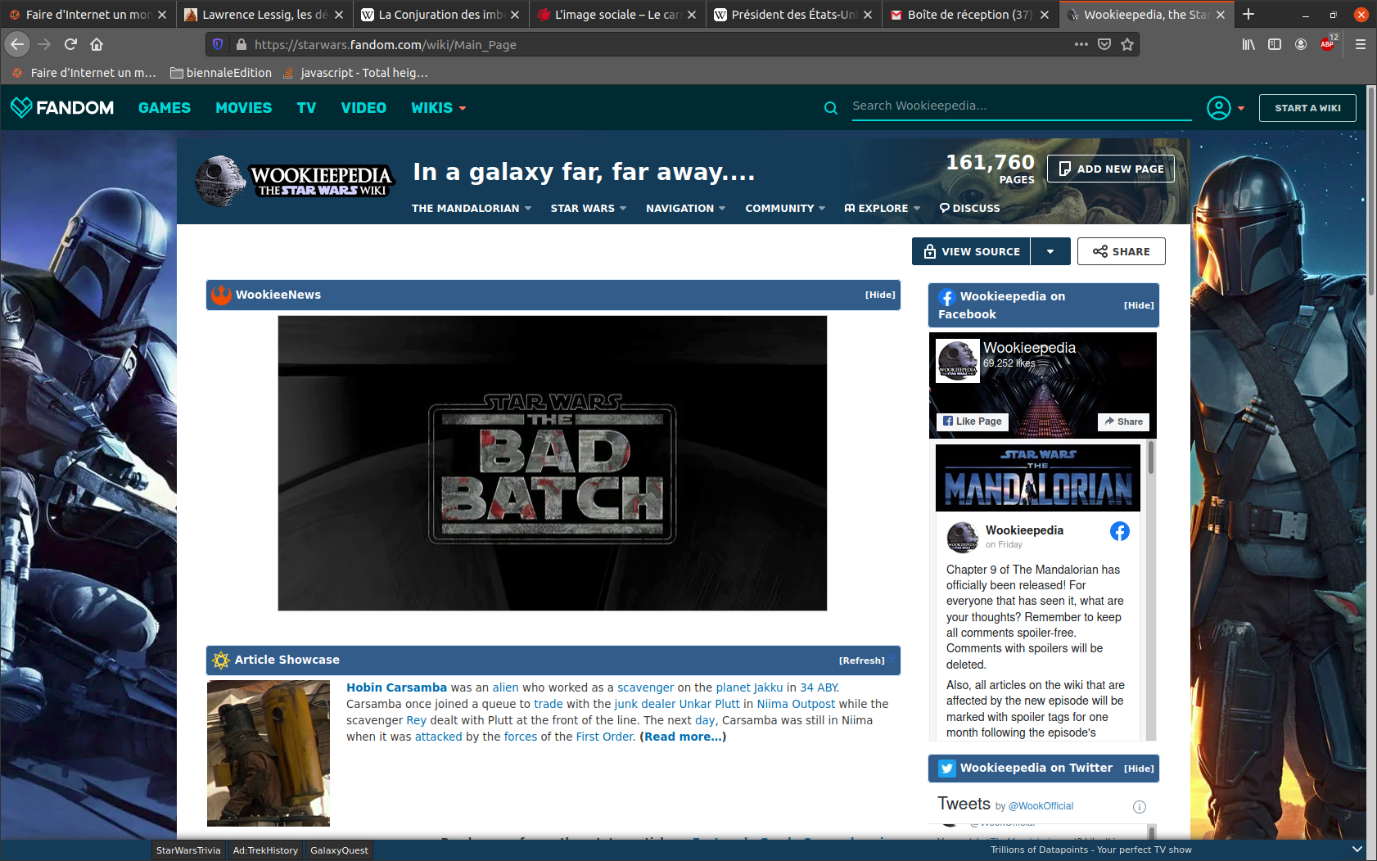This screenshot has height=861, width=1377.
Task: Expand the EXPLORE wiki menu
Action: tap(883, 209)
